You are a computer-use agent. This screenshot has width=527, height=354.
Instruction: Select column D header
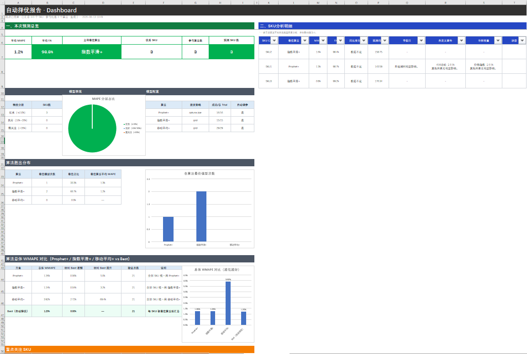(103, 2)
